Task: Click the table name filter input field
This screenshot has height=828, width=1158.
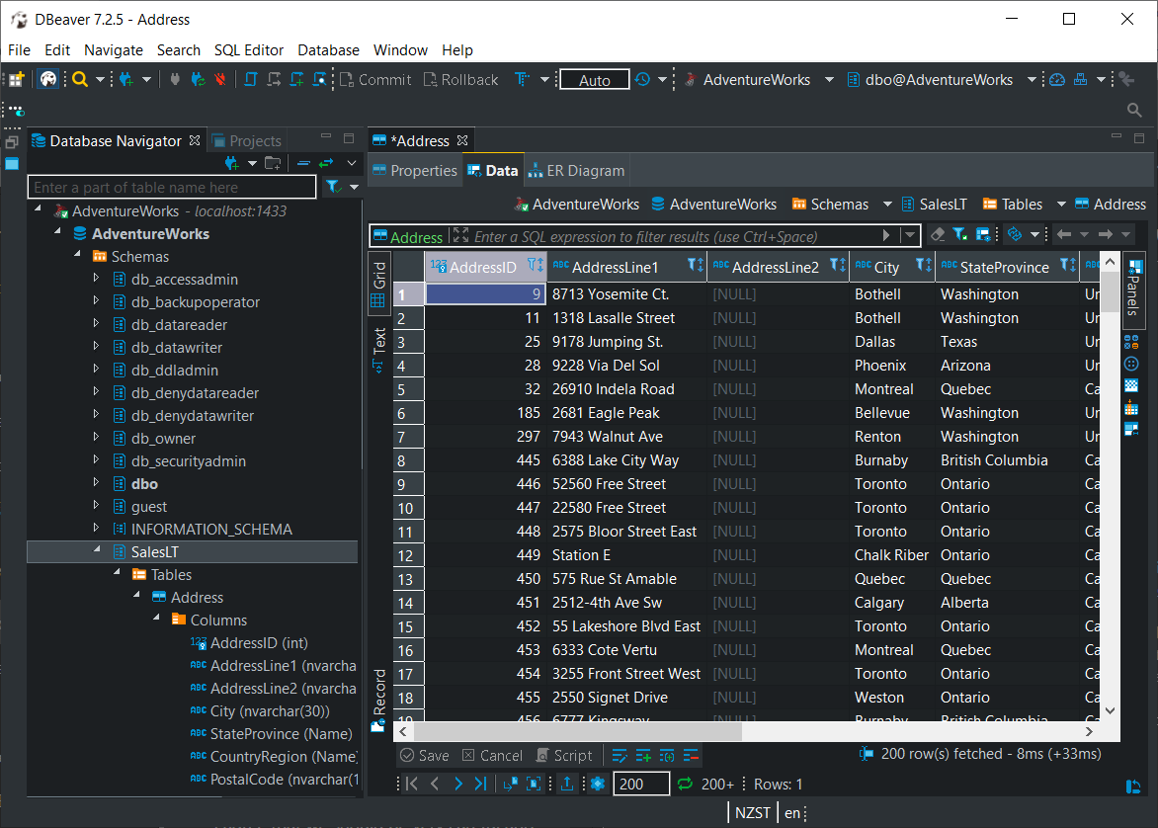Action: [172, 188]
